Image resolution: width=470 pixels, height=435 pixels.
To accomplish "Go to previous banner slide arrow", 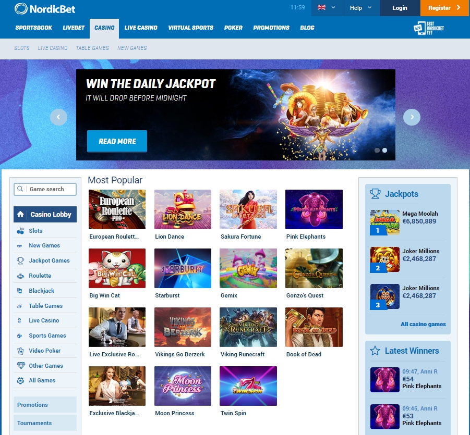I will [x=59, y=117].
